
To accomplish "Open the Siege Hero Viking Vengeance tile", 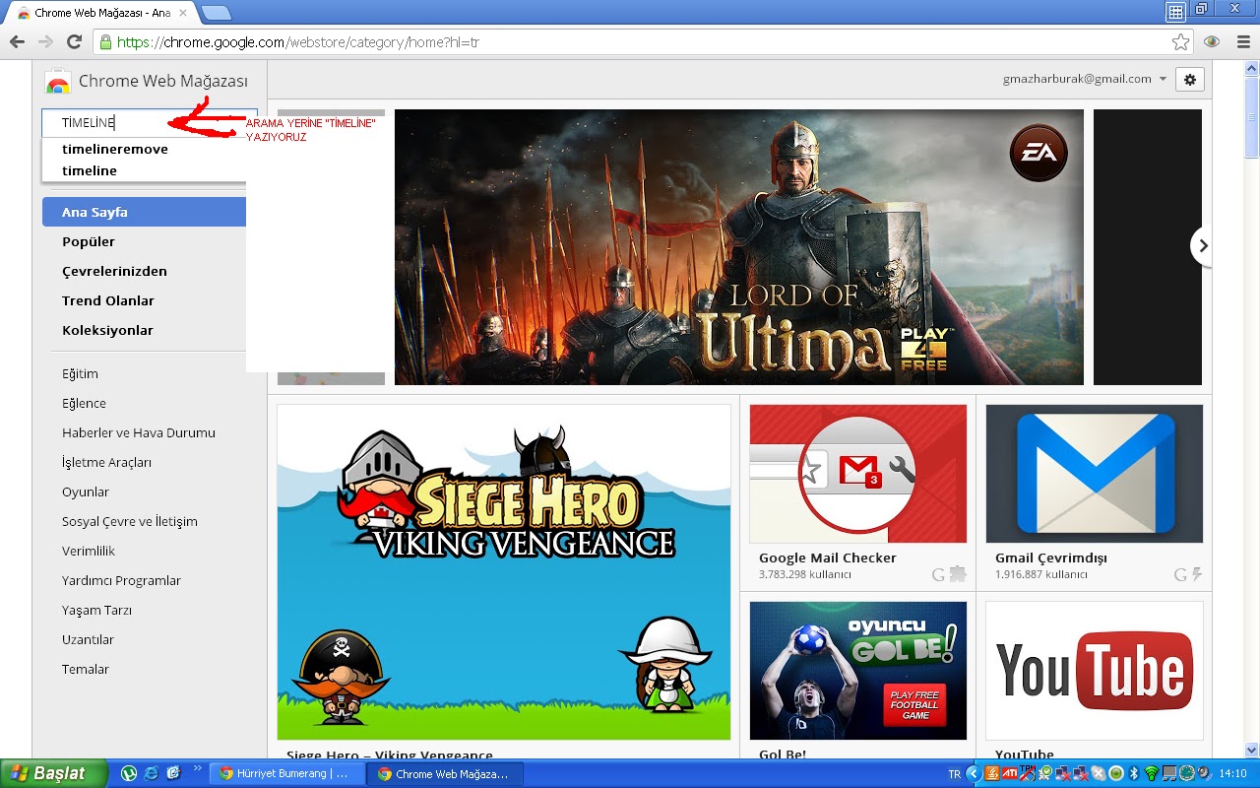I will coord(504,571).
